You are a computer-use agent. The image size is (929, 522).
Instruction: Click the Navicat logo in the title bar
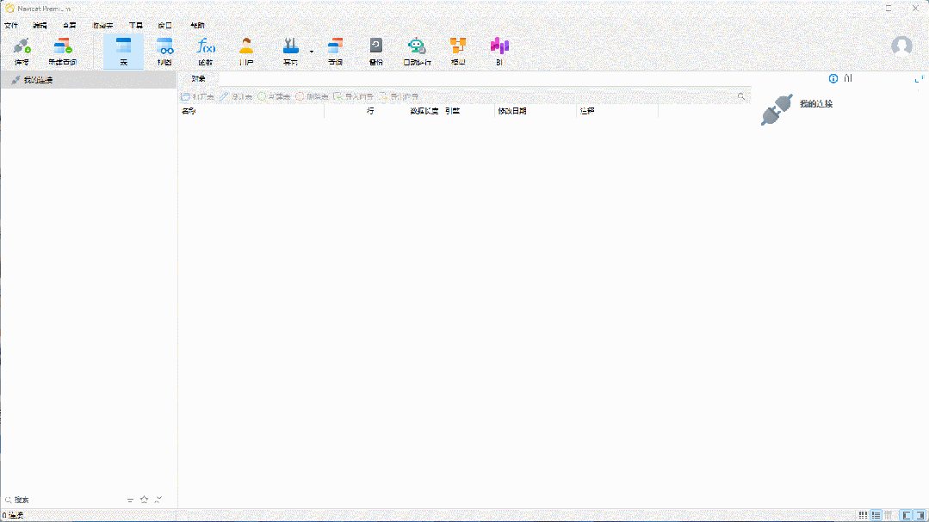tap(9, 9)
